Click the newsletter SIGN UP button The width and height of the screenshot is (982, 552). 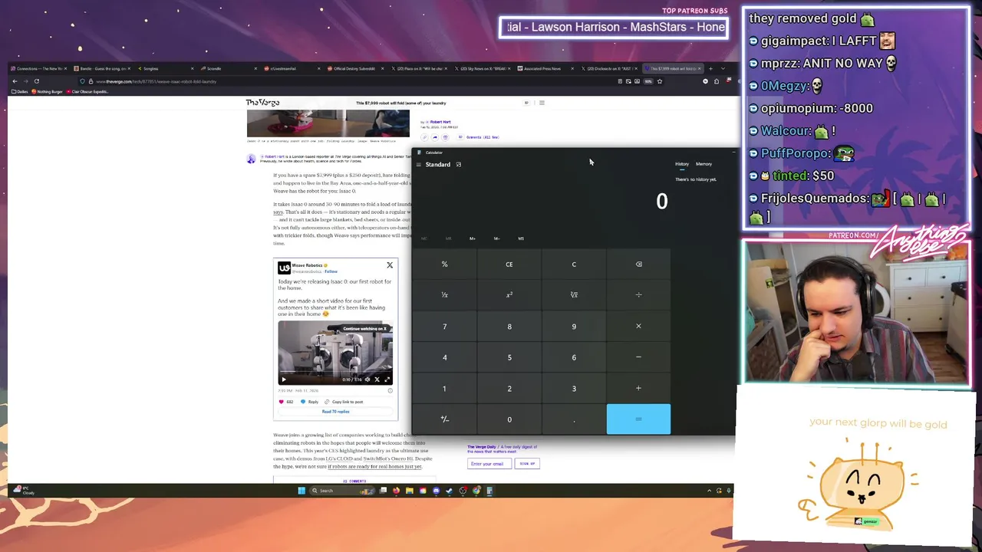[527, 464]
